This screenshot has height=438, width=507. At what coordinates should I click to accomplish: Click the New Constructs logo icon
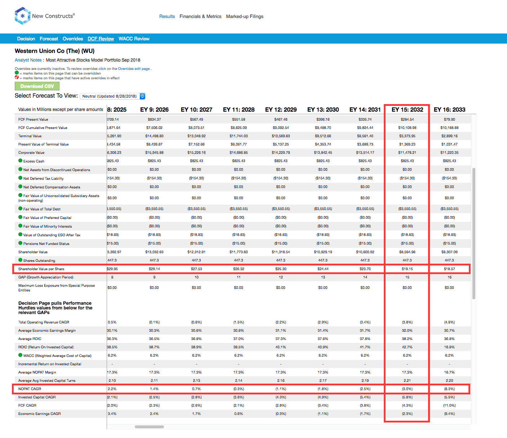coord(22,16)
